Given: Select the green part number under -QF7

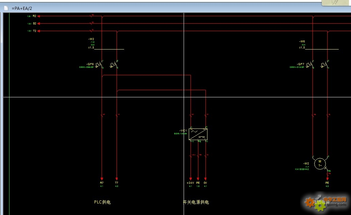Looking at the screenshot, I should click(297, 67).
